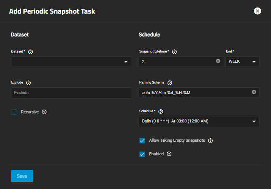Click the Snapshot Lifetime input field
This screenshot has width=271, height=189.
pyautogui.click(x=176, y=62)
